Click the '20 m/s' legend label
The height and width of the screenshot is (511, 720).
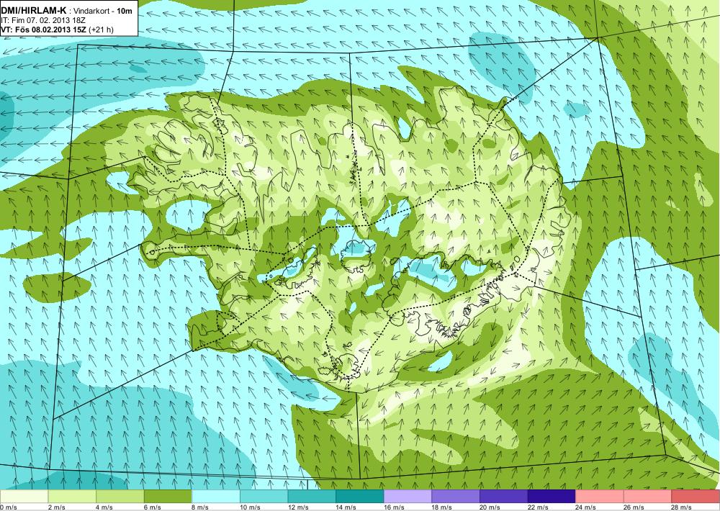490,507
